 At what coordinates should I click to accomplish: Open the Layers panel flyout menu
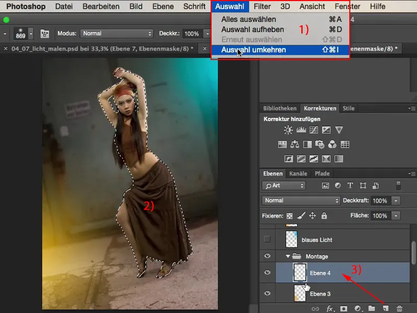[412, 174]
